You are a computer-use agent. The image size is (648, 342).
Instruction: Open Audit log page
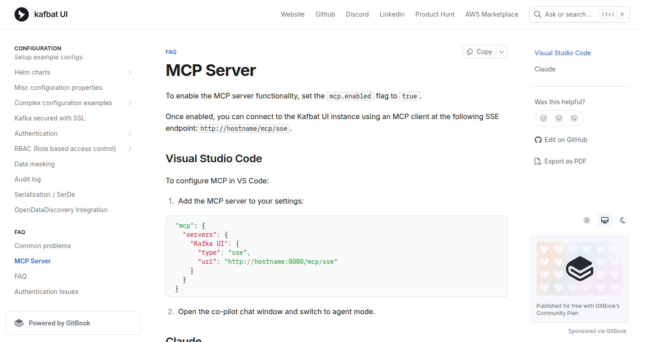pos(27,179)
